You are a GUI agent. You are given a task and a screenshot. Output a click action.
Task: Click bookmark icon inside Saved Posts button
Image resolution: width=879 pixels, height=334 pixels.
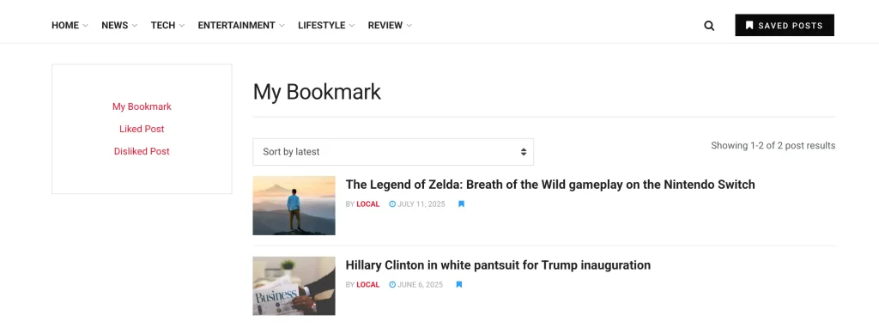pos(749,25)
